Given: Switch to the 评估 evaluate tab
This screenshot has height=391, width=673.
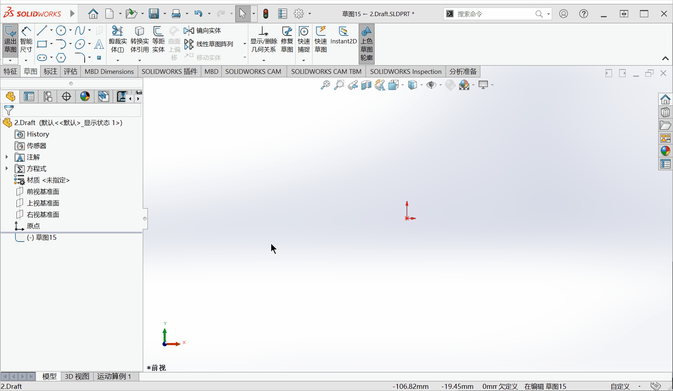Looking at the screenshot, I should point(71,71).
